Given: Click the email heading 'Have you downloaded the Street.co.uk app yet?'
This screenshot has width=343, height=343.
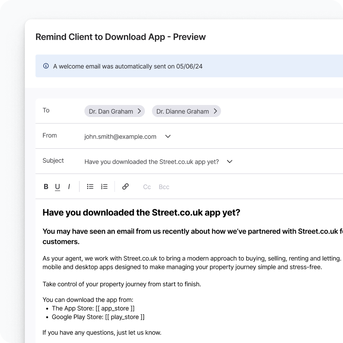Looking at the screenshot, I should (x=141, y=213).
